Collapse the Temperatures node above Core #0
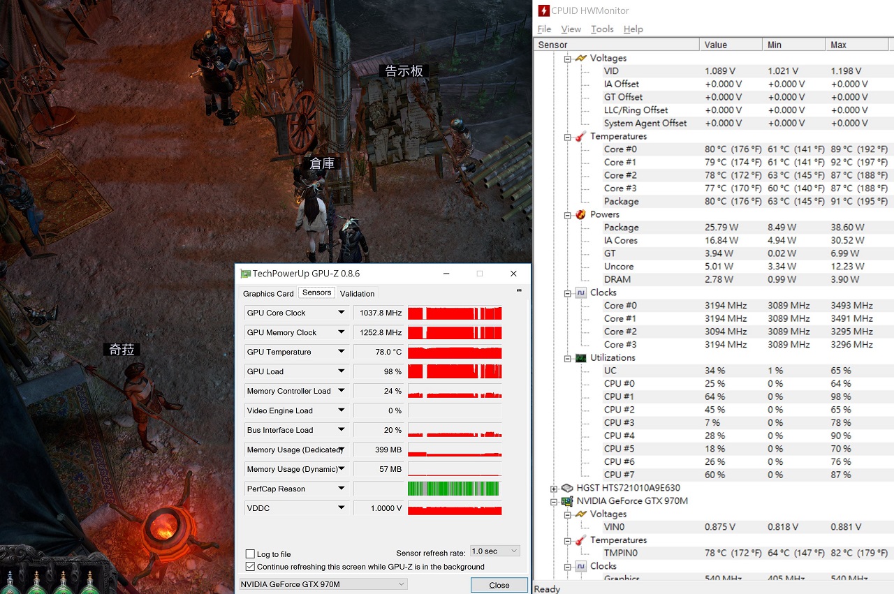The width and height of the screenshot is (894, 594). pyautogui.click(x=568, y=137)
